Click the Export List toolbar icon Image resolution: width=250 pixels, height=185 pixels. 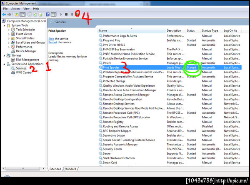[41, 15]
